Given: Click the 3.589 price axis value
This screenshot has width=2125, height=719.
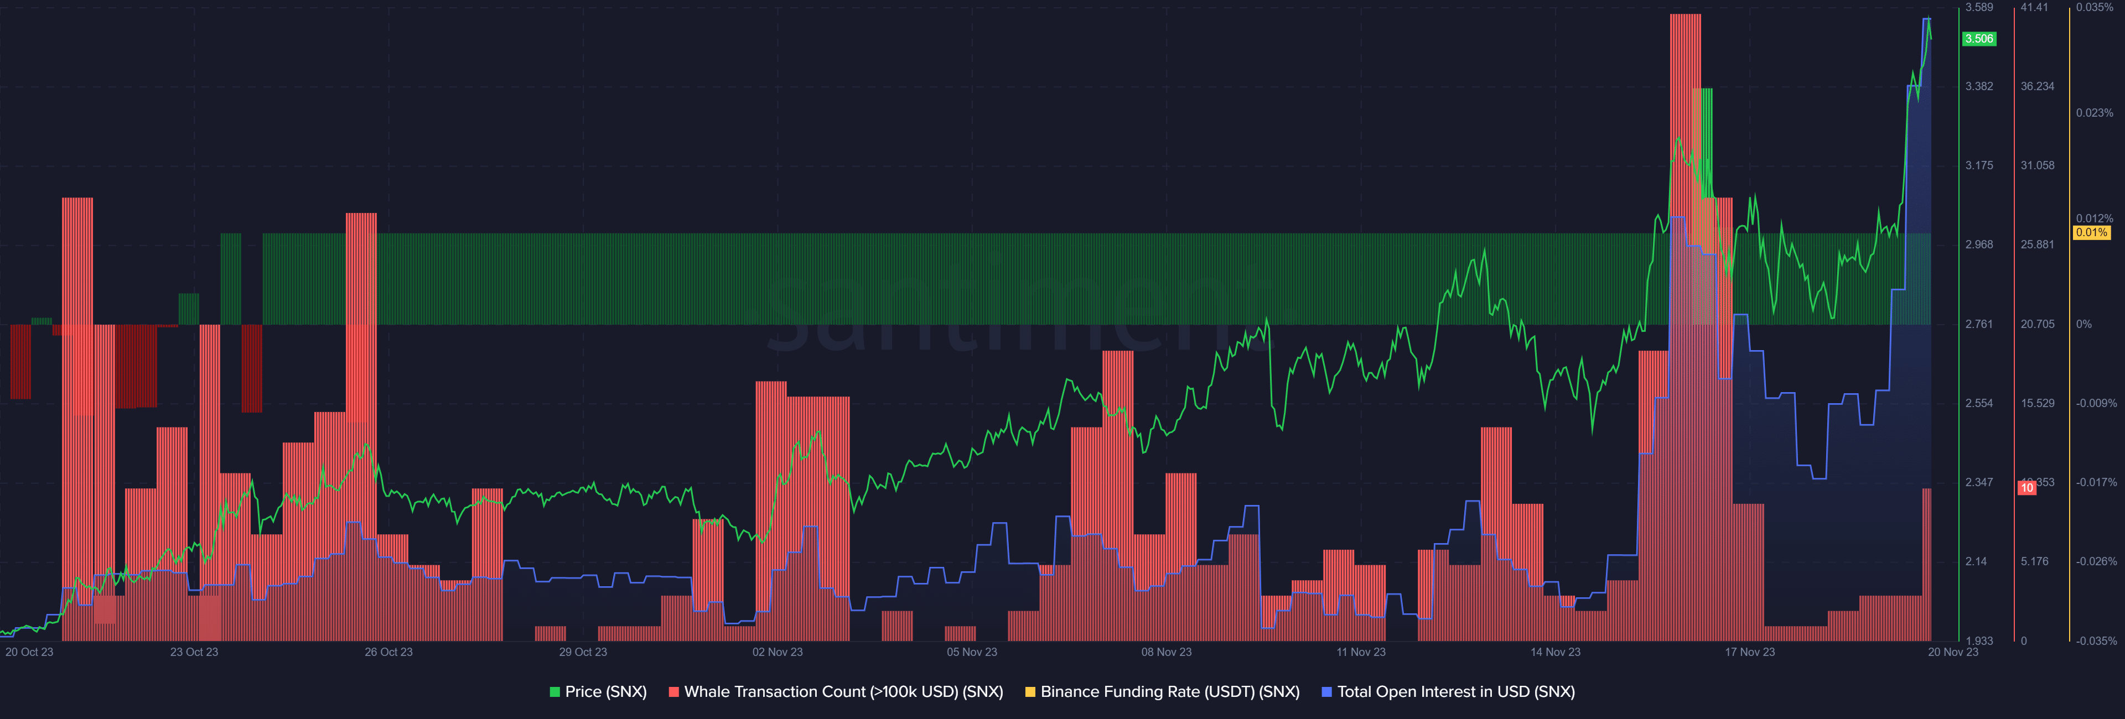Looking at the screenshot, I should coord(1979,7).
